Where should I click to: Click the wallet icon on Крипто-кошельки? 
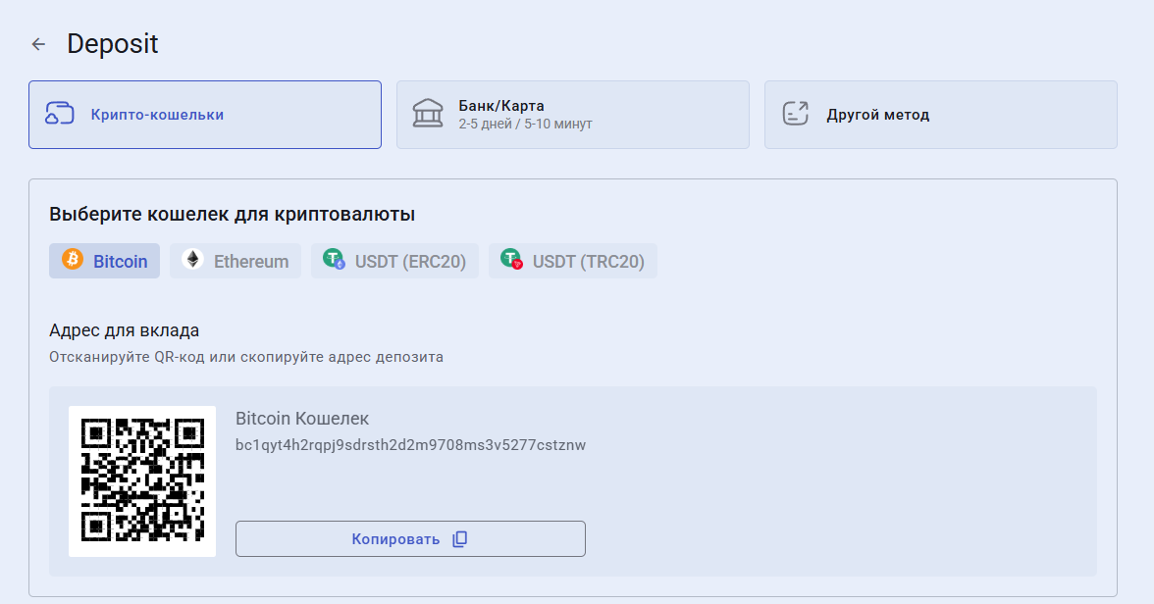61,114
